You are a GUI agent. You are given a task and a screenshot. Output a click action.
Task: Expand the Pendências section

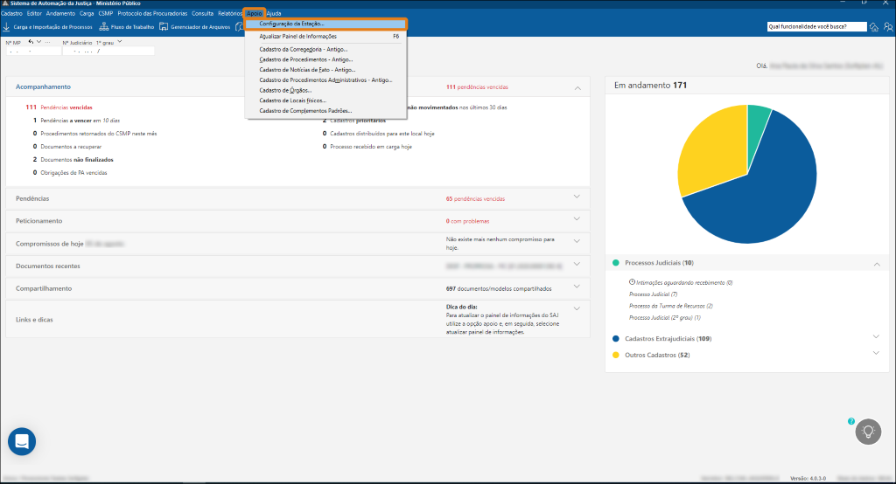[577, 197]
